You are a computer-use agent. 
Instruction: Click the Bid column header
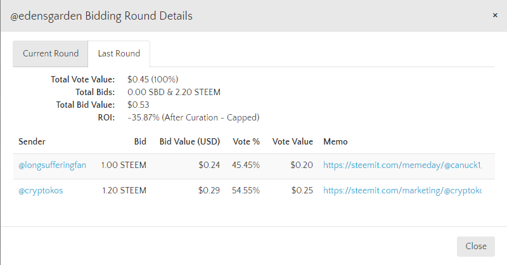140,142
